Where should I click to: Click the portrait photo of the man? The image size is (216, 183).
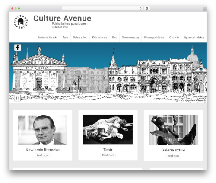[x=43, y=130]
